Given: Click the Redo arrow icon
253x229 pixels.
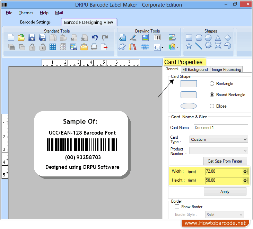Looking at the screenshot, I should 105,37.
